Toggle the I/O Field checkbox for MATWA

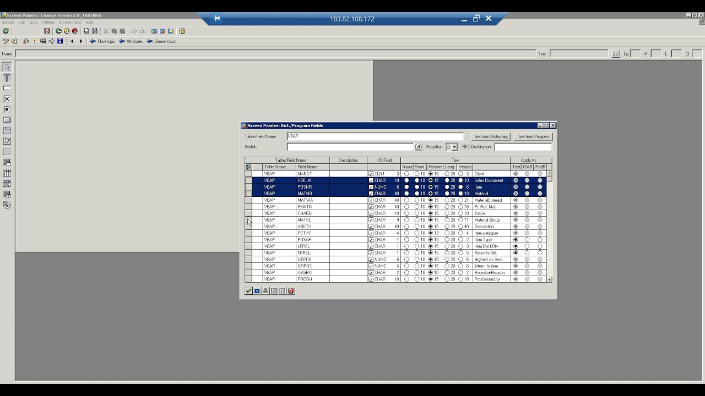371,200
